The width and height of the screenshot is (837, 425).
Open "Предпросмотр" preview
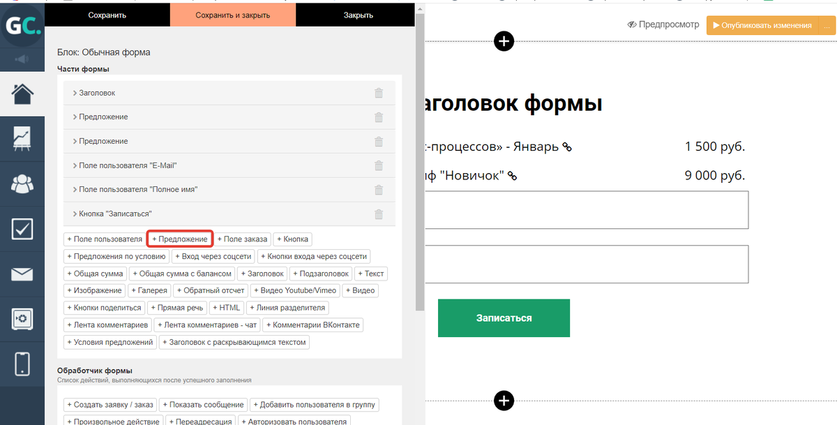(x=663, y=24)
